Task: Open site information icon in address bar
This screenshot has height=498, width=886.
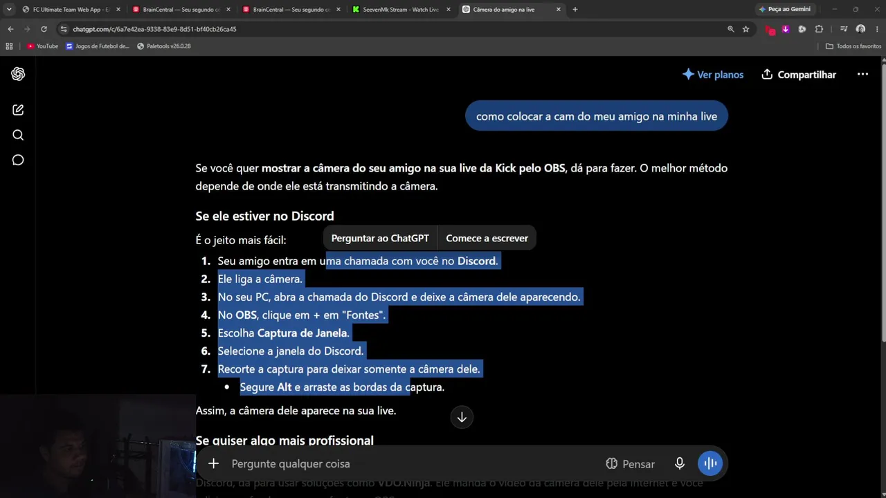Action: click(64, 29)
